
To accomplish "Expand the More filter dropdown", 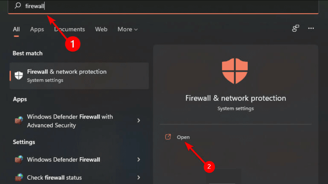I will [x=128, y=29].
